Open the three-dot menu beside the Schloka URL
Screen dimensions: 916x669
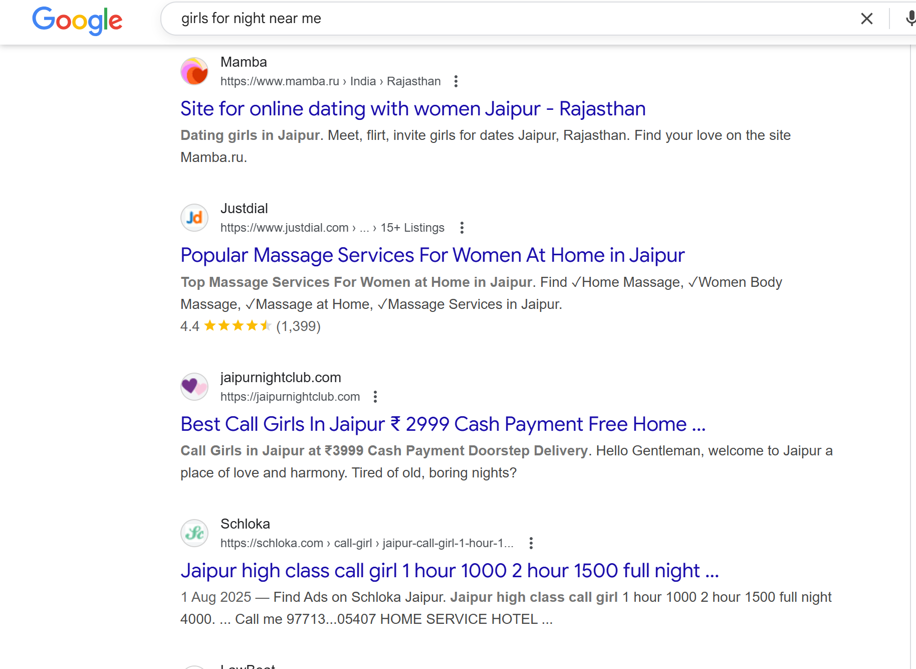[531, 543]
